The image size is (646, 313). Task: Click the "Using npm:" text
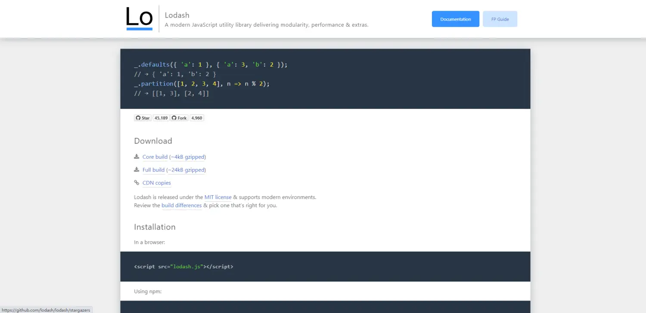[x=148, y=292]
